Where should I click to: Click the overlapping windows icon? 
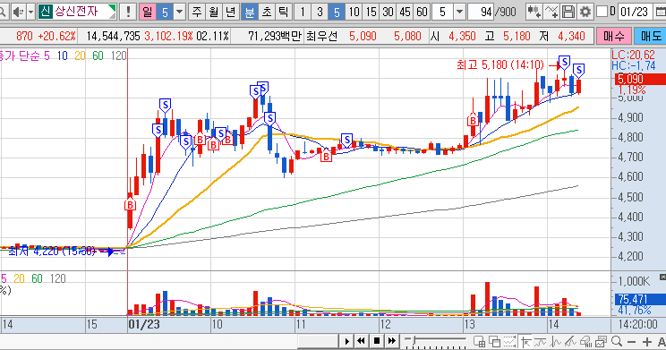coord(494,341)
